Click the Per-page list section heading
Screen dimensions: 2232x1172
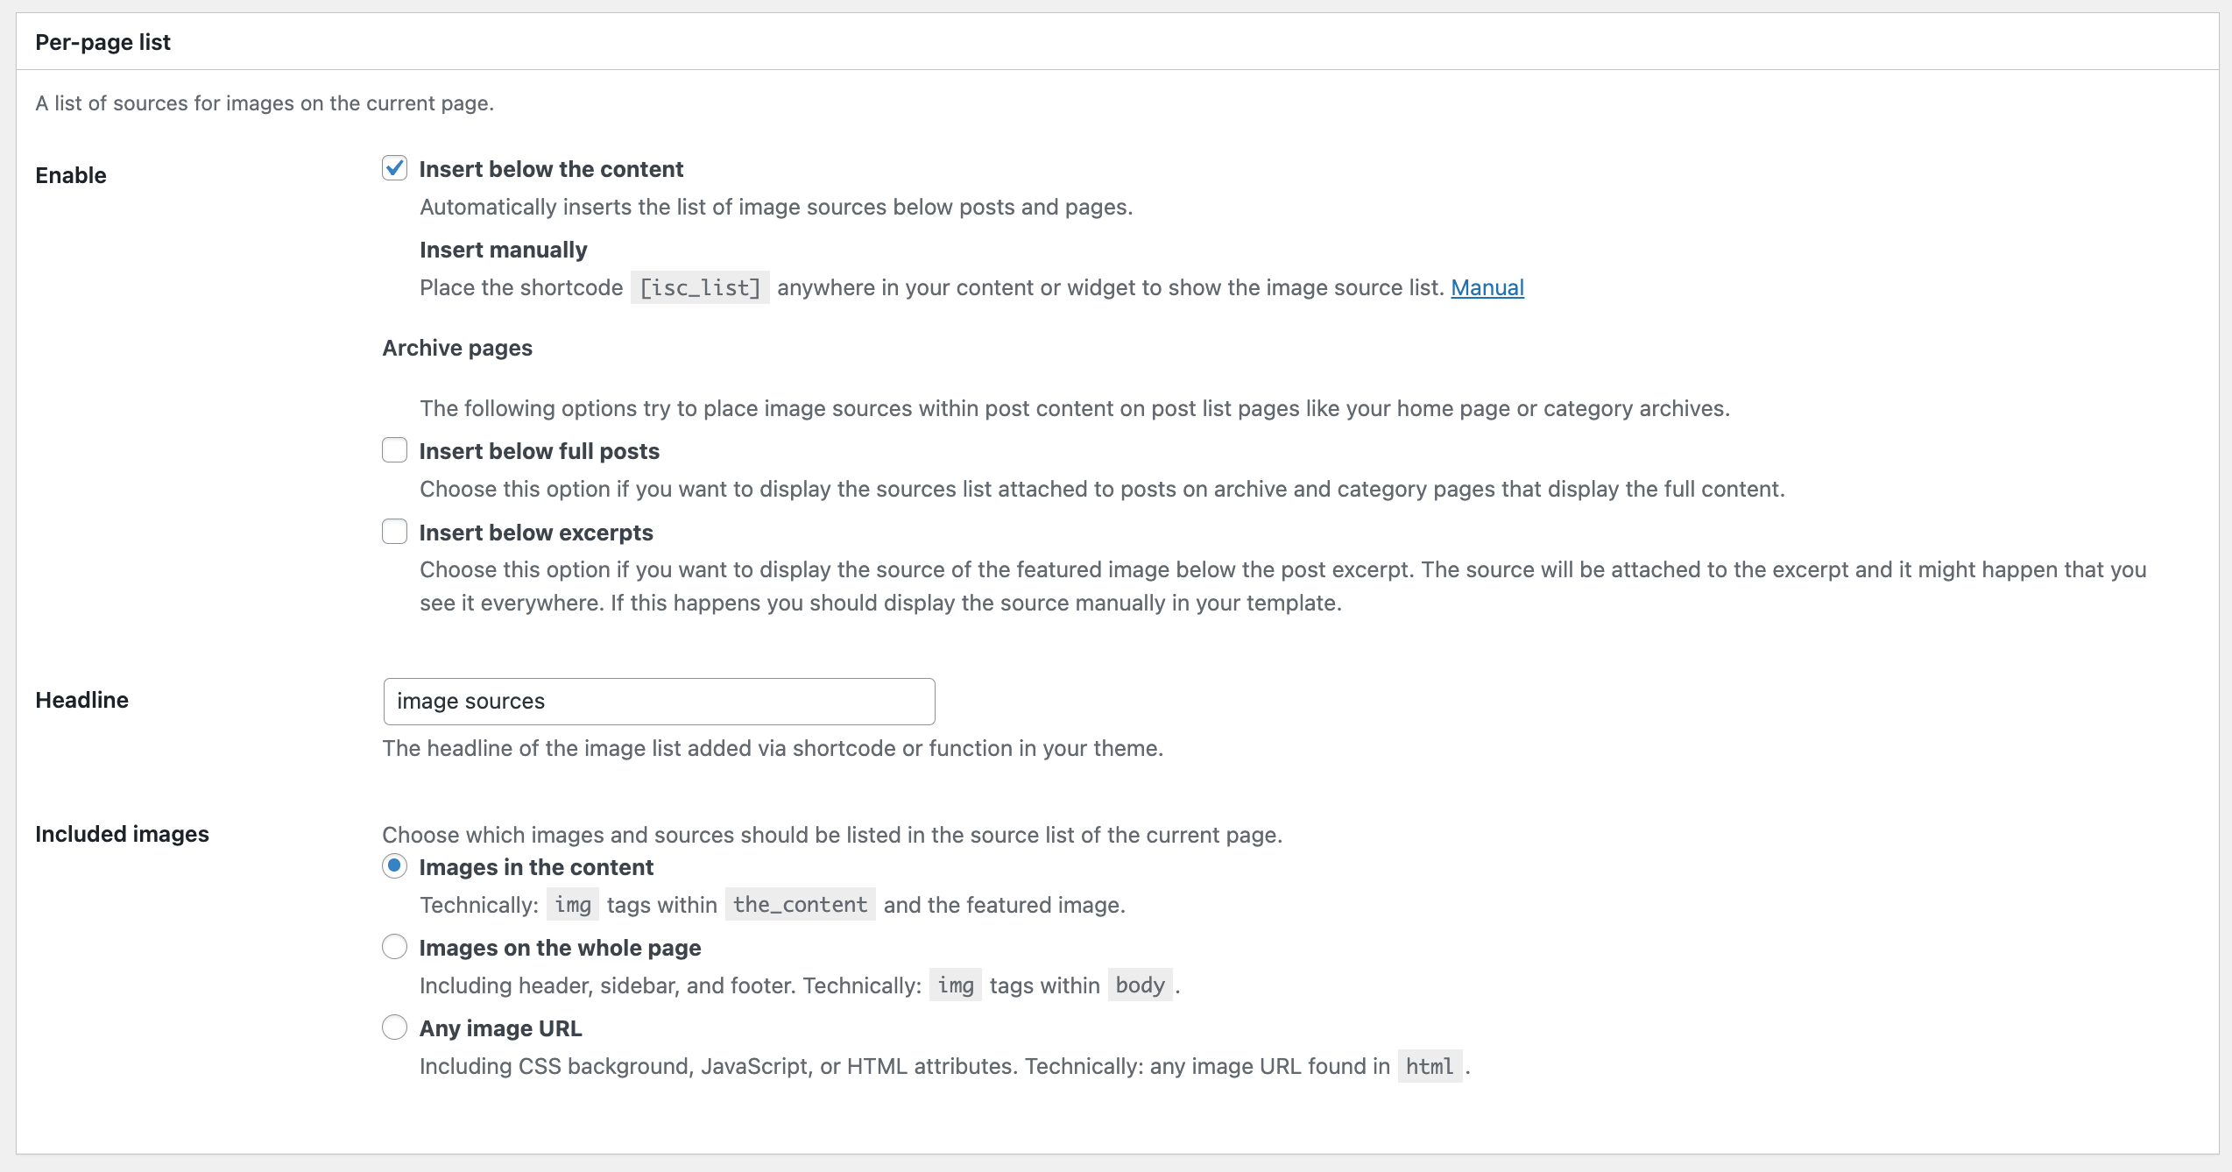pyautogui.click(x=102, y=42)
